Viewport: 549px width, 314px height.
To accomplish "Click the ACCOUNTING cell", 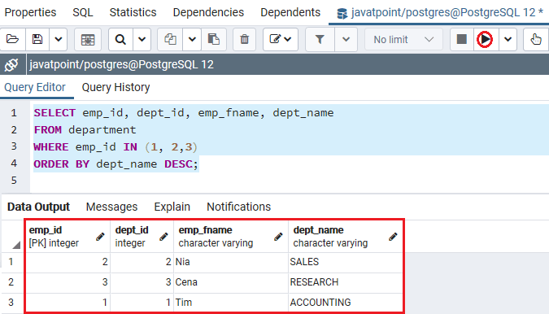I will (x=346, y=303).
